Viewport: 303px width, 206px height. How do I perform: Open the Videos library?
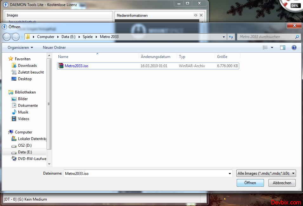pyautogui.click(x=23, y=119)
